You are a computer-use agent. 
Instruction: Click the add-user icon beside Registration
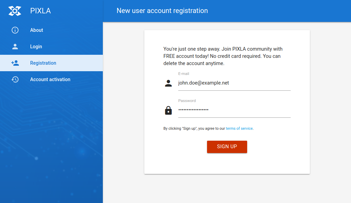[x=15, y=63]
